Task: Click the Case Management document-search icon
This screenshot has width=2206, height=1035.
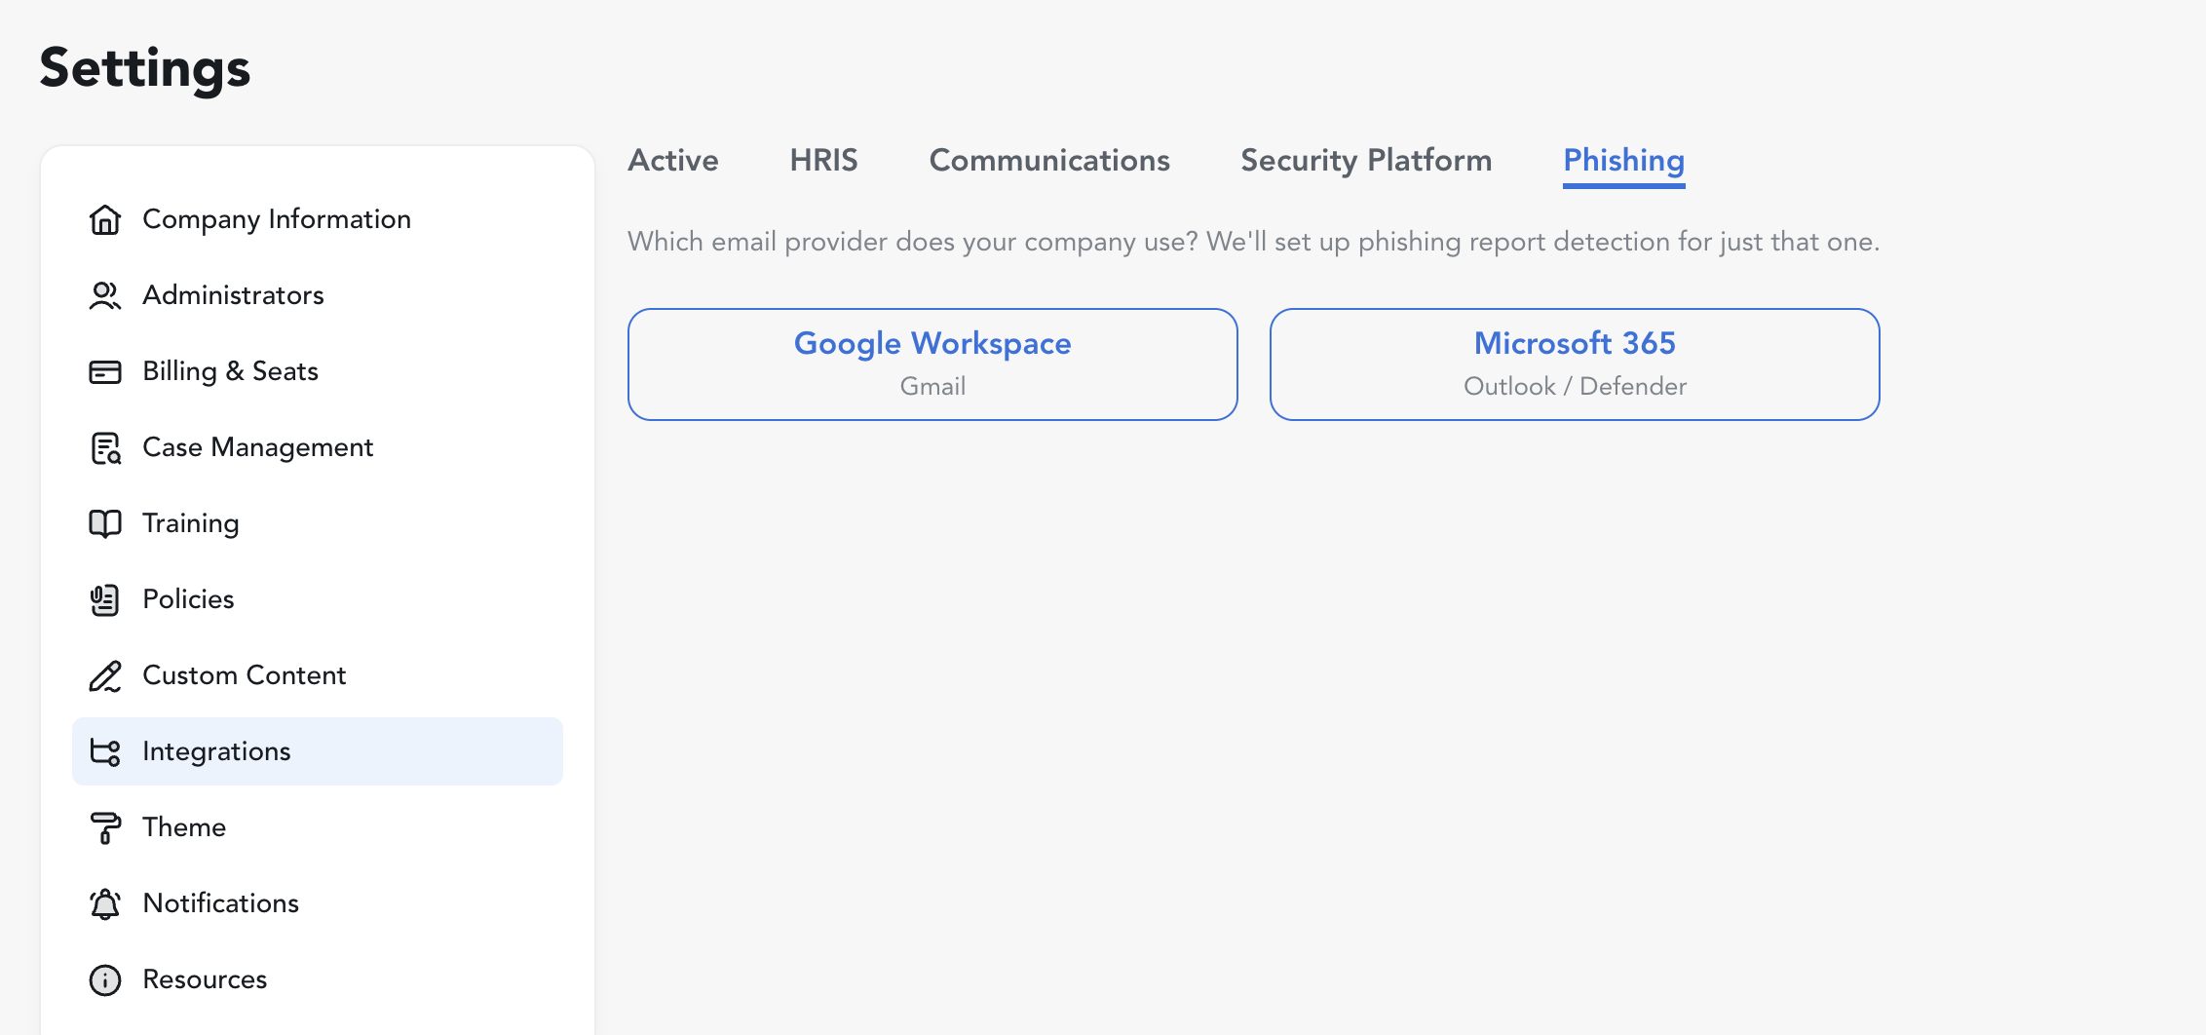Action: [x=105, y=447]
